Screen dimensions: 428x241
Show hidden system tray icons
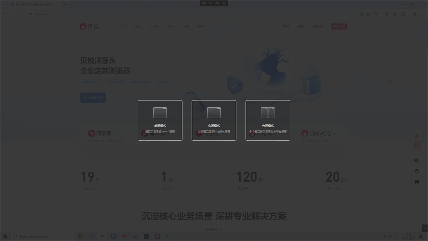(379, 236)
